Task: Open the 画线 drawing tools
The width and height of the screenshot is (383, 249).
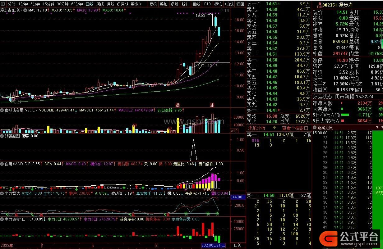Action: (x=196, y=4)
